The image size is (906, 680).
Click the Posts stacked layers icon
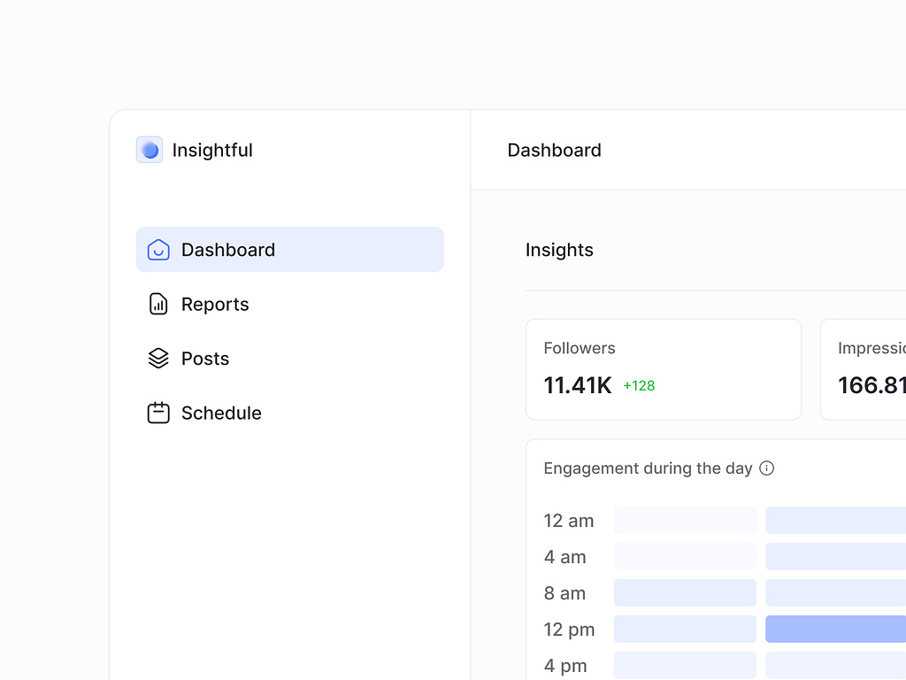158,359
